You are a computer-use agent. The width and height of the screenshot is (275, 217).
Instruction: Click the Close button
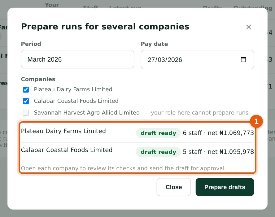pos(174,187)
